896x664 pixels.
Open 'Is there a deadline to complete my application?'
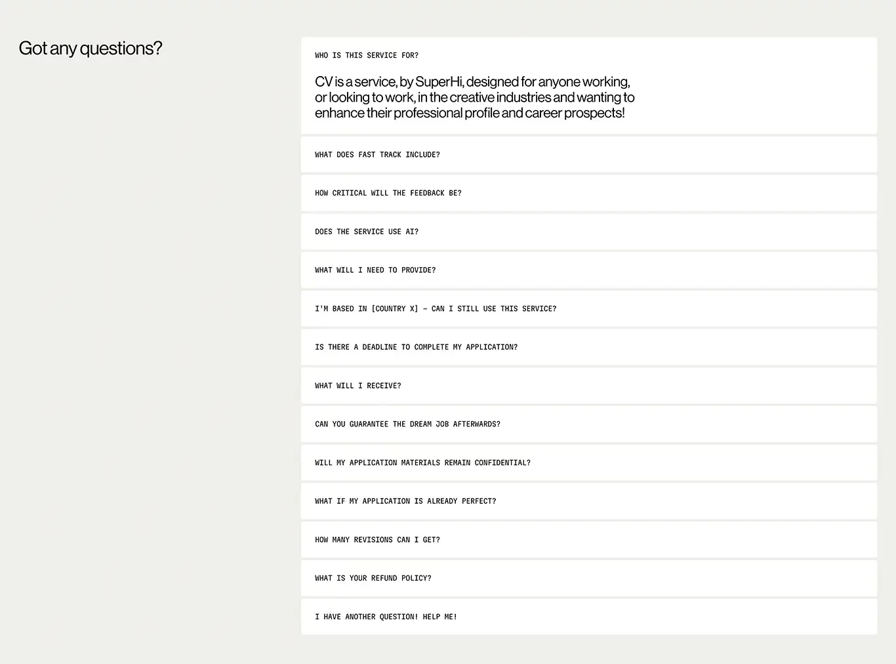589,347
